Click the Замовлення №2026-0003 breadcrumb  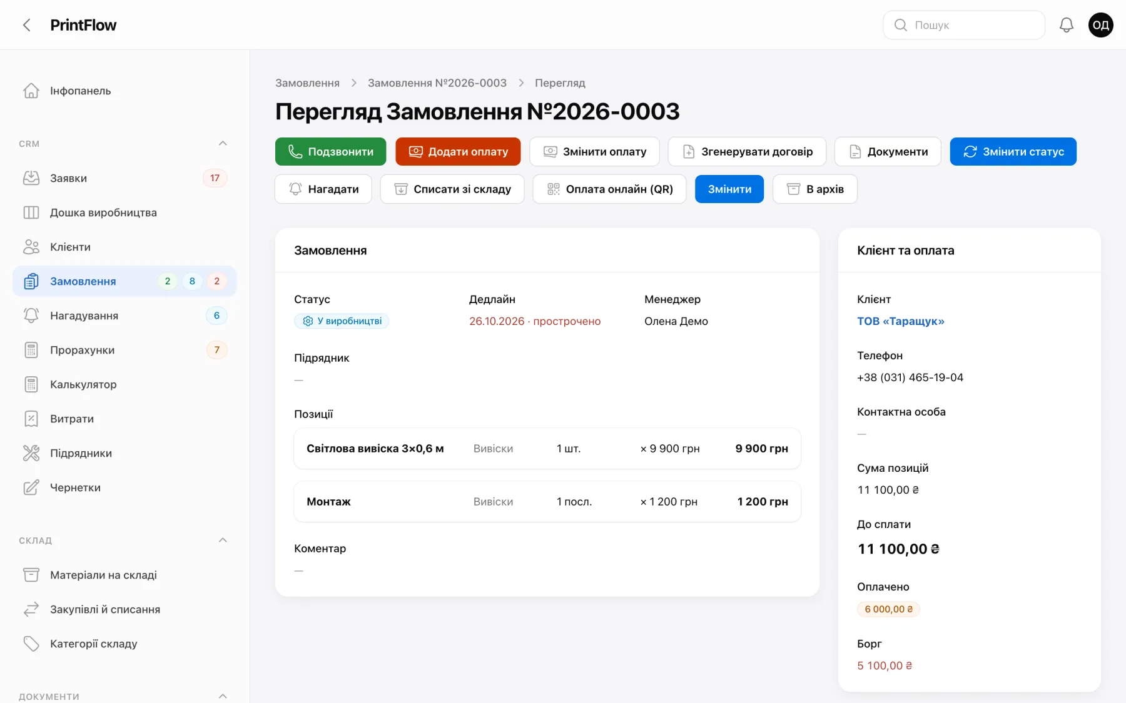(437, 83)
